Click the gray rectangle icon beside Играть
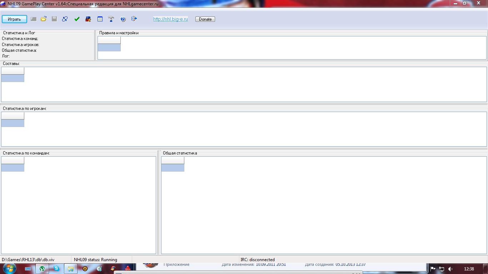488x274 pixels. coord(33,19)
